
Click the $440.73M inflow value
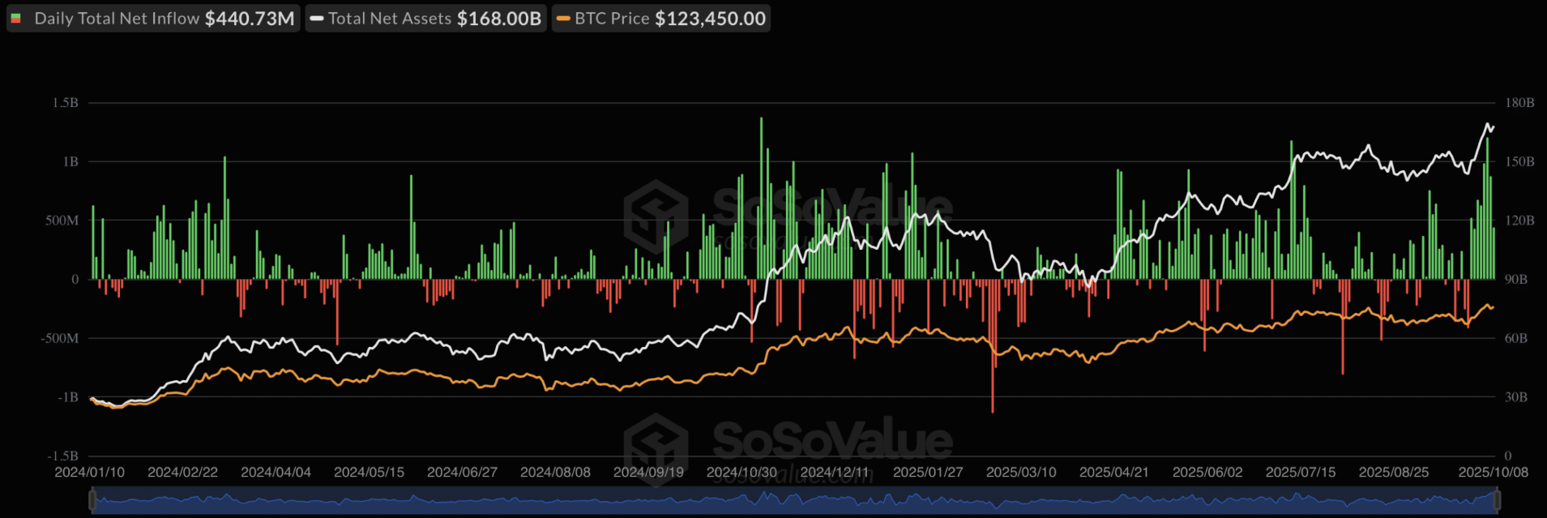point(250,19)
